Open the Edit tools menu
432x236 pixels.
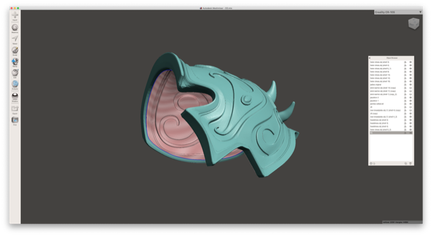15,74
